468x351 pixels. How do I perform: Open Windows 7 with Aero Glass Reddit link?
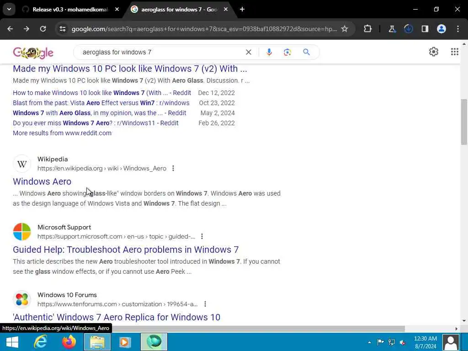[99, 113]
